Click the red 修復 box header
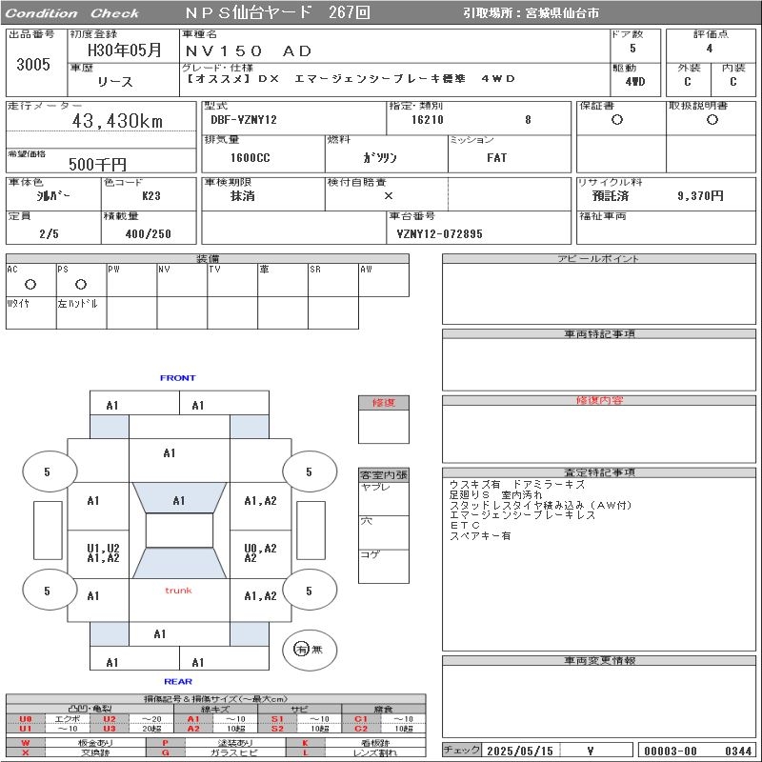 (383, 403)
